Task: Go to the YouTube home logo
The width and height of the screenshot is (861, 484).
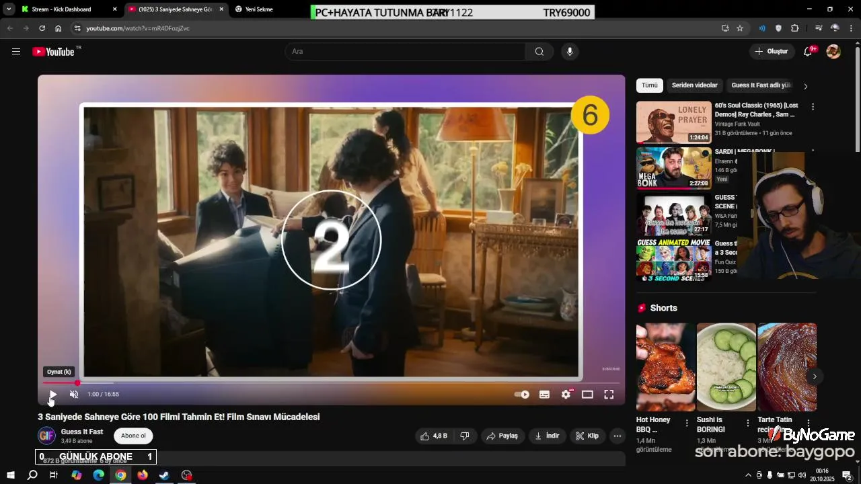Action: click(x=53, y=52)
